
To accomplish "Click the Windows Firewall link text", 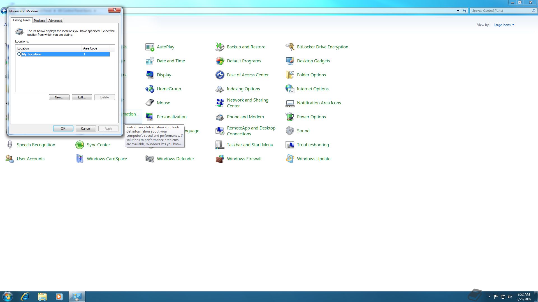I will click(244, 159).
